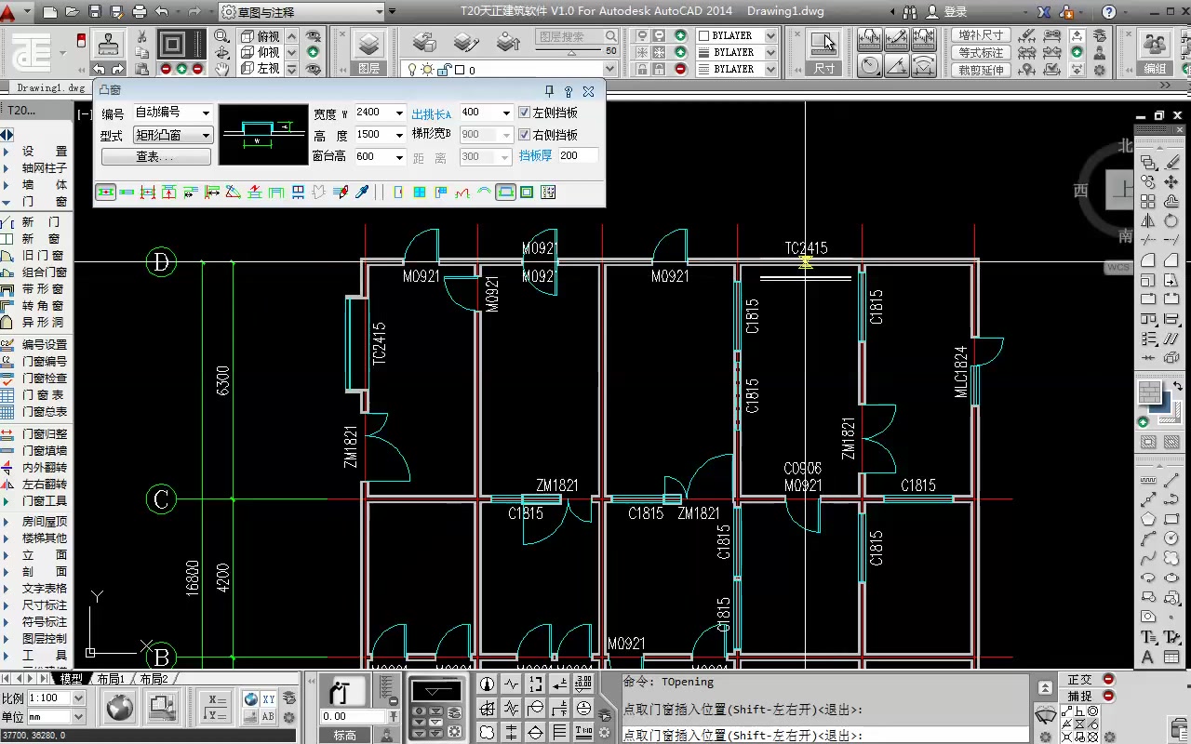Click the scissors Cut icon
This screenshot has width=1191, height=744.
[x=142, y=36]
